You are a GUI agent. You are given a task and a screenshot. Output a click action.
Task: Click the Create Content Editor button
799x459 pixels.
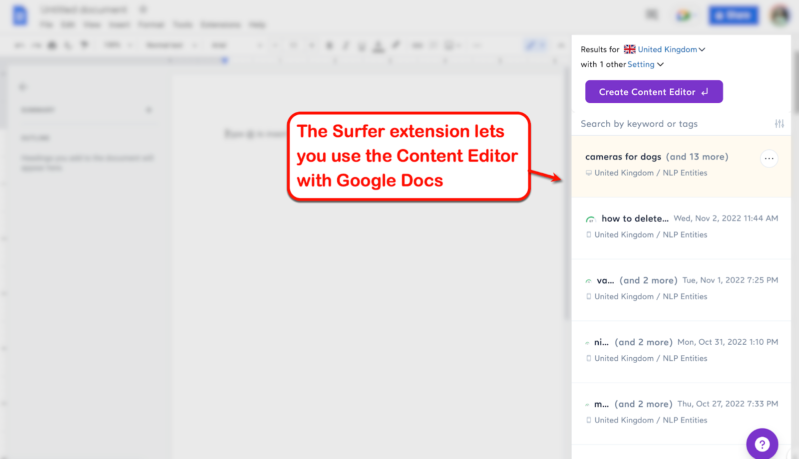(x=654, y=92)
